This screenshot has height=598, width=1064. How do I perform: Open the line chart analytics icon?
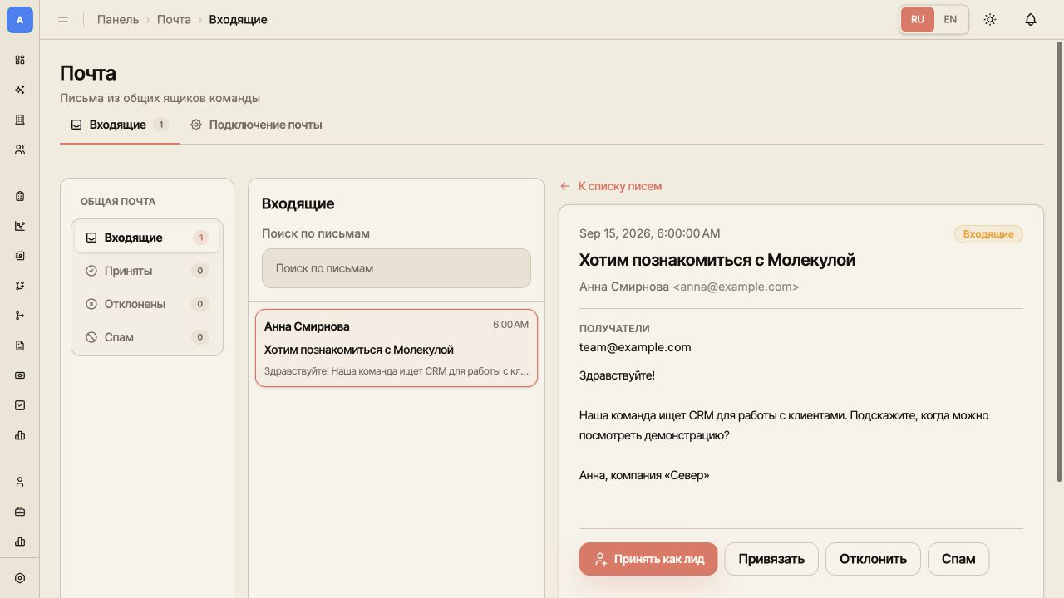(x=20, y=226)
